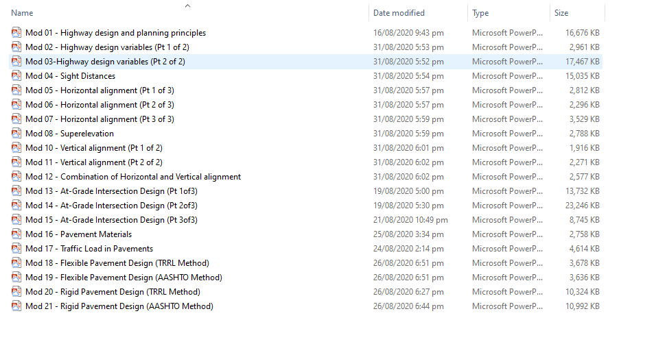Select the Mod 04 - Sight Distances file name
The width and height of the screenshot is (656, 344).
pos(70,75)
